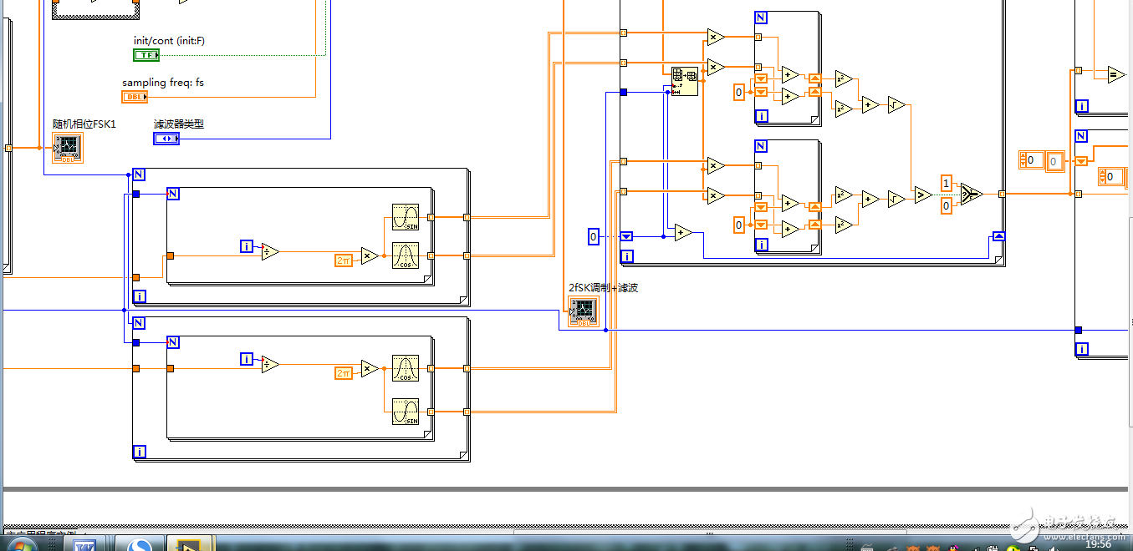1133x551 pixels.
Task: Select the 2π constant in the lower loop
Action: click(344, 373)
